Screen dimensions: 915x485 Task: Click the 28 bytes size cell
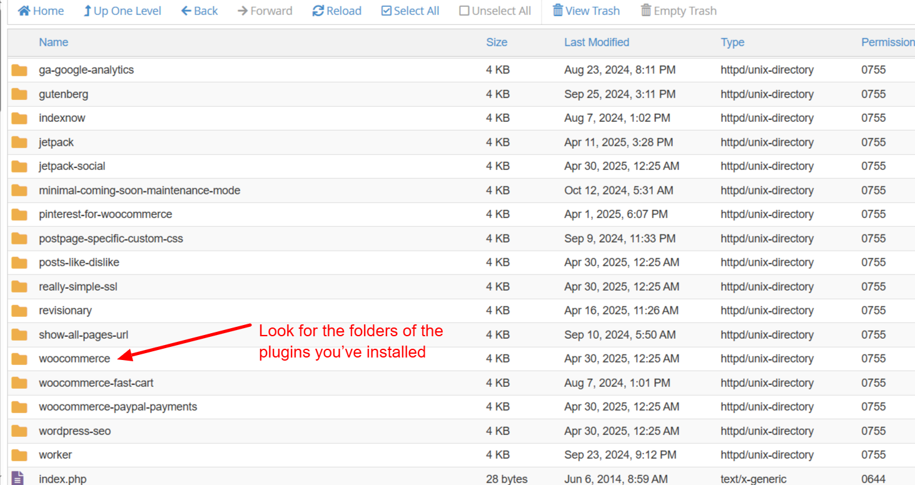507,479
